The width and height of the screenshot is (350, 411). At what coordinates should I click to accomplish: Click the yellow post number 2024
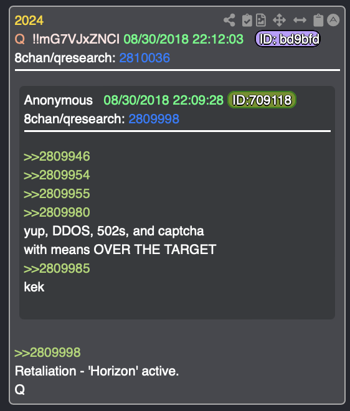(29, 21)
